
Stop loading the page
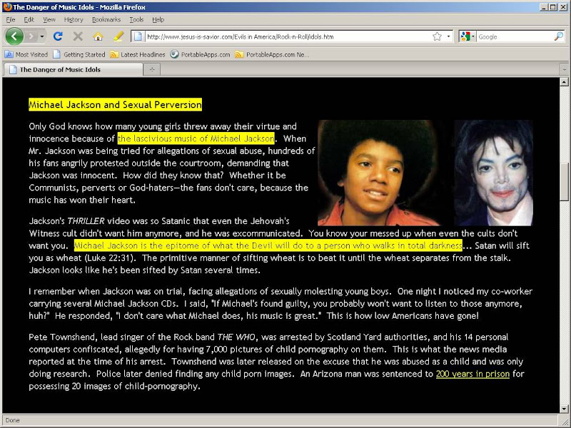76,36
